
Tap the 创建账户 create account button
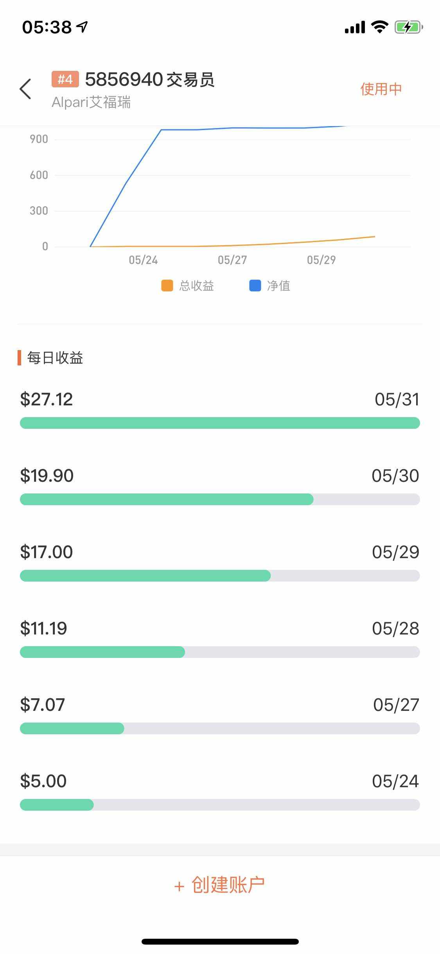[x=220, y=885]
